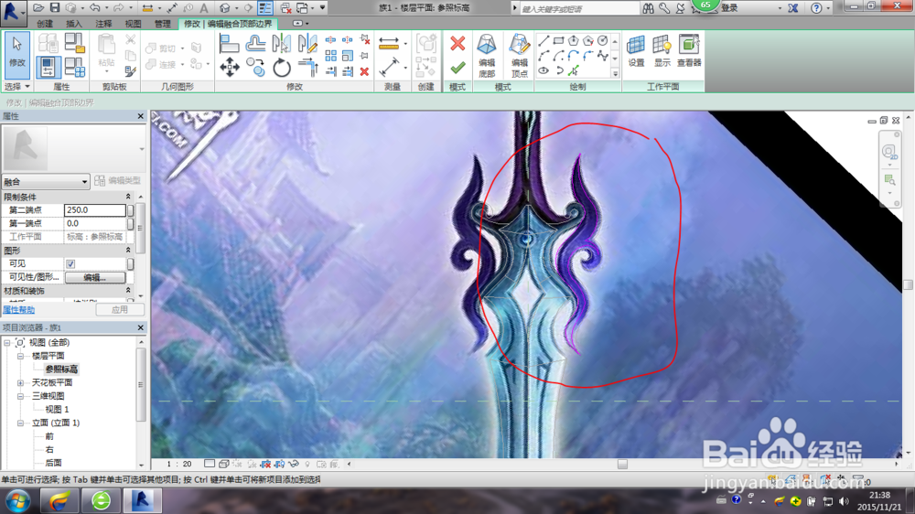
Task: Click the 修改 (Modify) arrow tool
Action: [16, 55]
